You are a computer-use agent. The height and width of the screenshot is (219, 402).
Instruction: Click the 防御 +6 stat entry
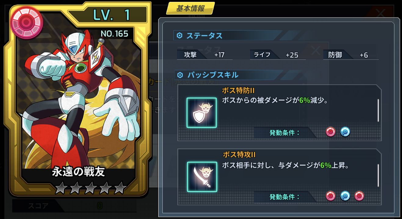[x=351, y=55]
